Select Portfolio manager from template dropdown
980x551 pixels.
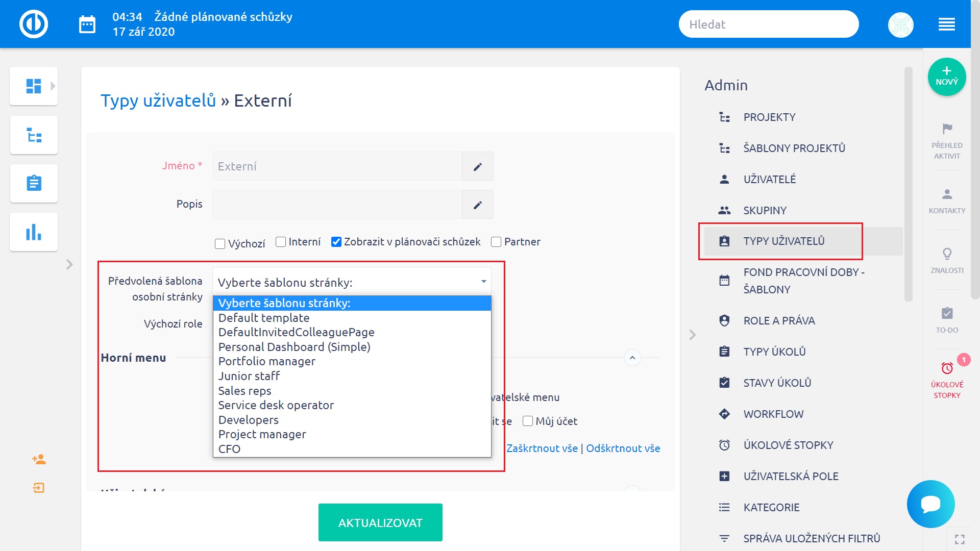[266, 361]
